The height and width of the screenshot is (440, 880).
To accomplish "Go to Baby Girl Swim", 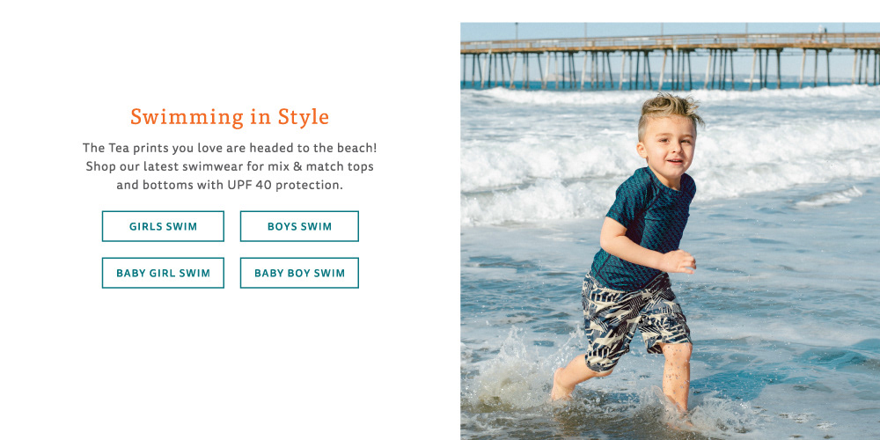I will [x=163, y=273].
